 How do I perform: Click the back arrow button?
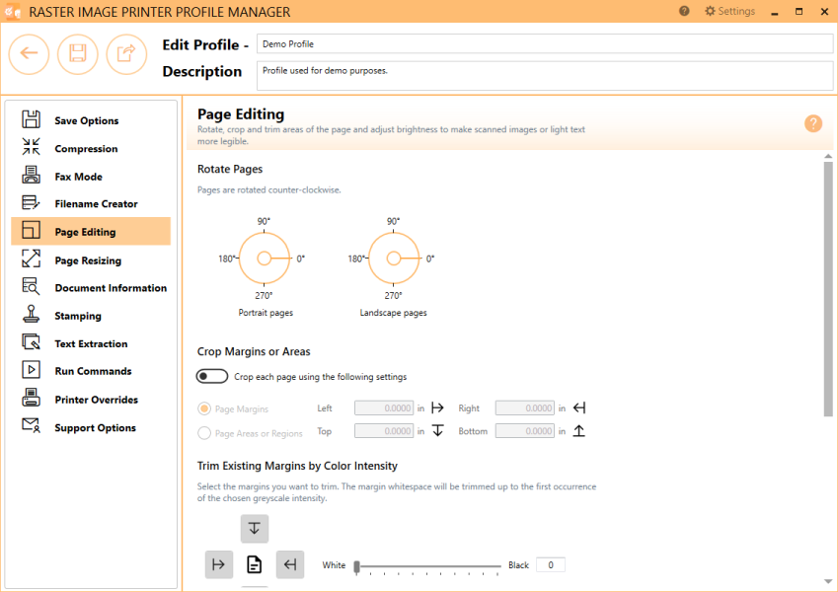point(29,54)
